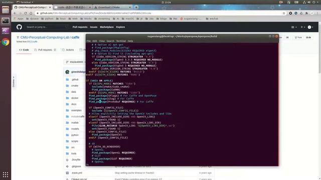This screenshot has width=321, height=180.
Task: Open Marketplace in GitHub header
Action: click(x=107, y=27)
